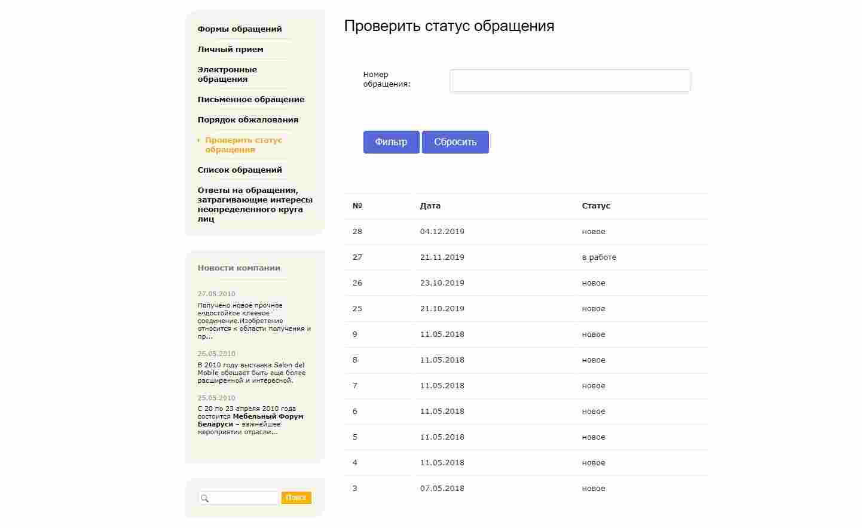The width and height of the screenshot is (862, 528).
Task: Click the Номер обращения input field
Action: (569, 80)
